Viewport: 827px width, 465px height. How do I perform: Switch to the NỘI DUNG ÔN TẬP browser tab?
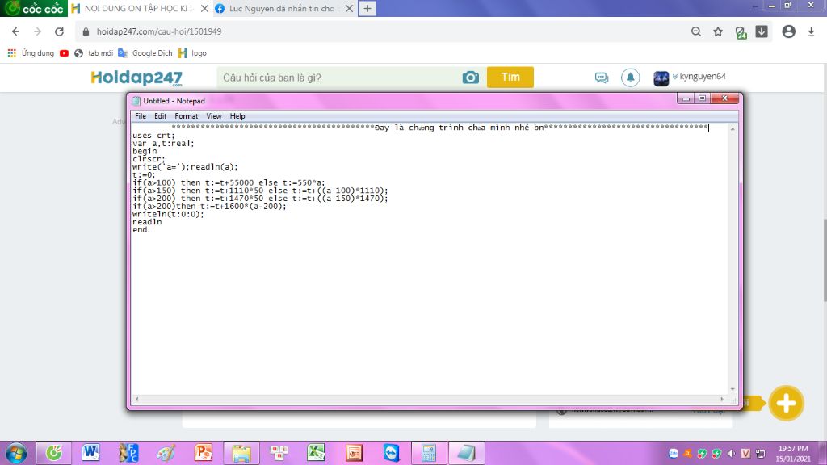(139, 8)
